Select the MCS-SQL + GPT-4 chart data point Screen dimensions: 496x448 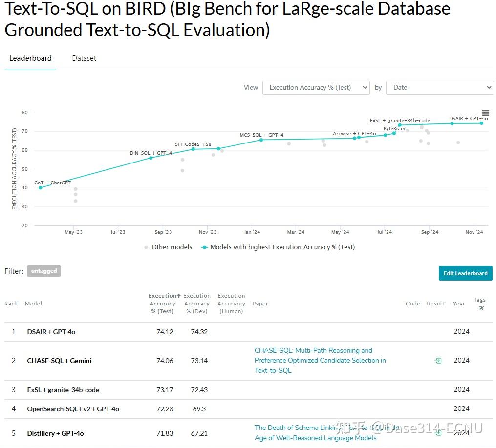(261, 140)
